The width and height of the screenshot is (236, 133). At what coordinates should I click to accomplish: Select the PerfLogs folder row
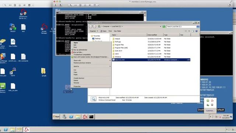151,42
